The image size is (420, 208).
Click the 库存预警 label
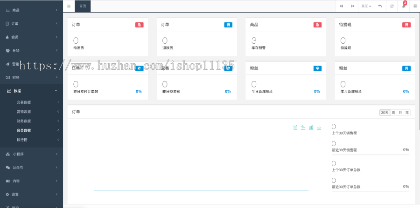(x=259, y=48)
